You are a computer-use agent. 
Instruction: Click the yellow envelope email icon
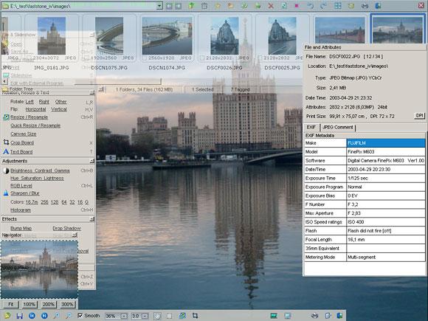pos(351,6)
